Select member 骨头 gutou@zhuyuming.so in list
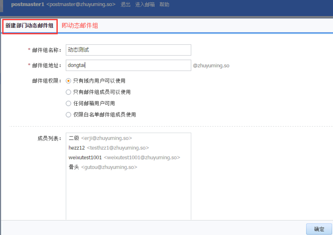 click(x=103, y=167)
